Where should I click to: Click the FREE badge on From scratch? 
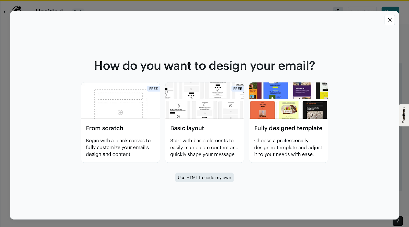[x=153, y=89]
